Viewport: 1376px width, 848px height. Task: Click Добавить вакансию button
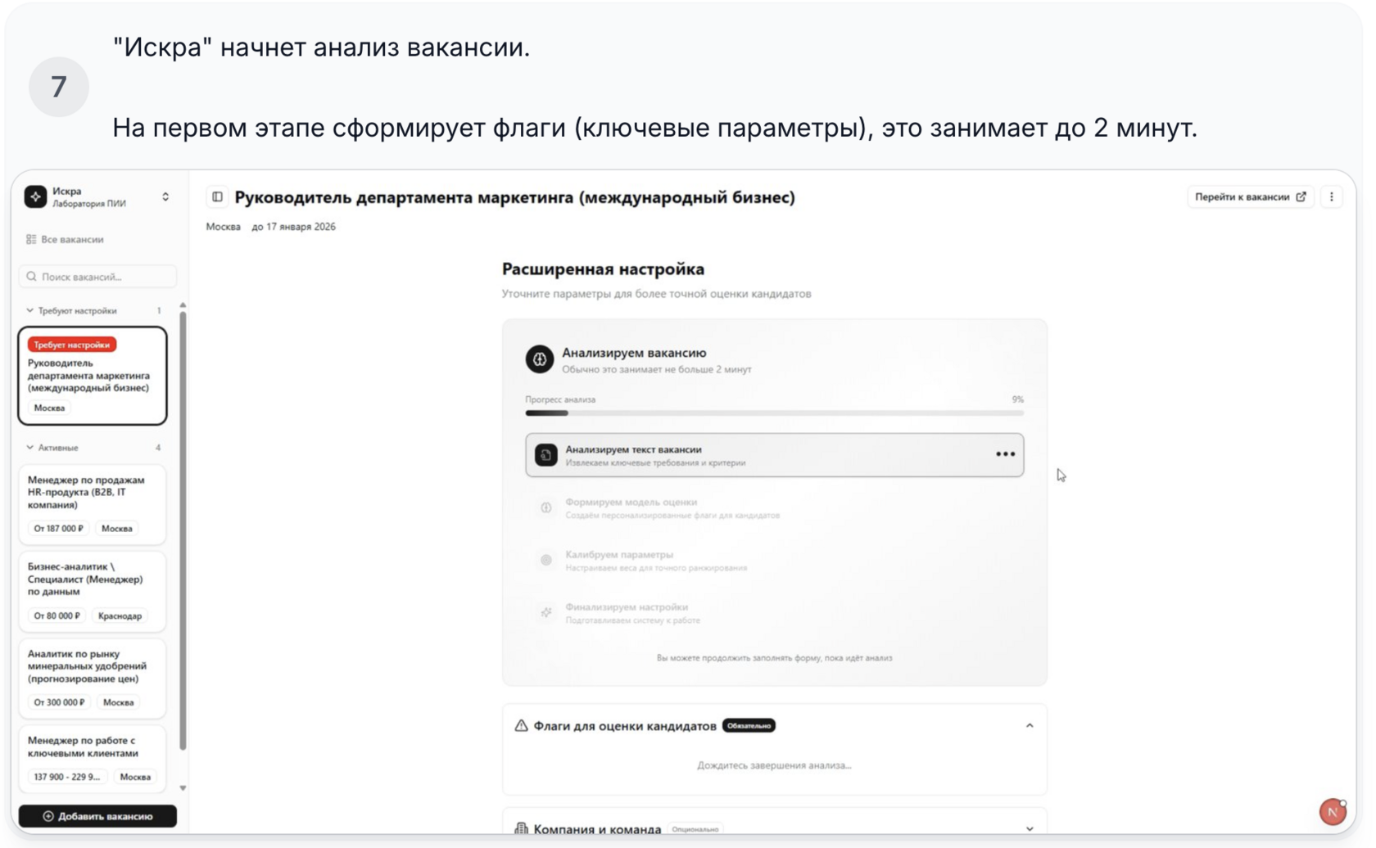[x=97, y=816]
